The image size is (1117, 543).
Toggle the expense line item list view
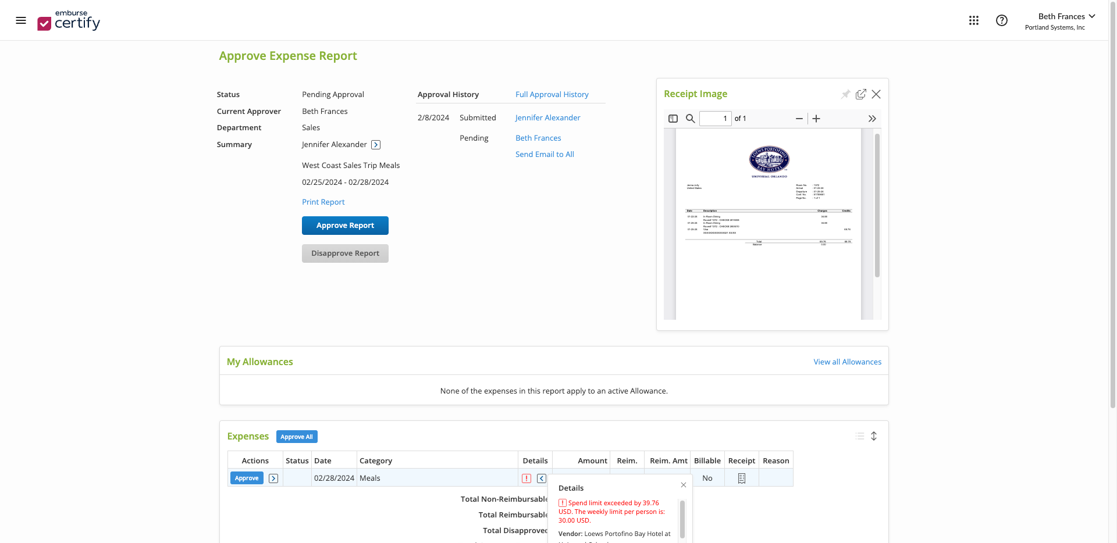[860, 436]
